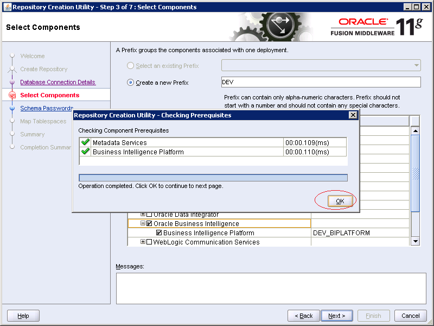Click the Help button
The height and width of the screenshot is (326, 434).
pyautogui.click(x=23, y=316)
